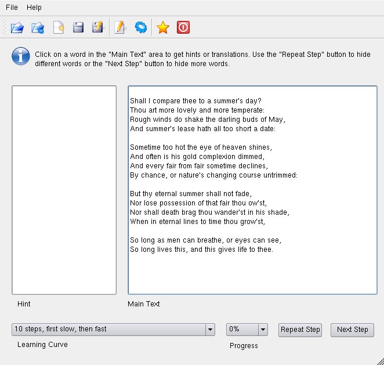Click the word "possession" in the main text
384x365 pixels.
pyautogui.click(x=177, y=203)
